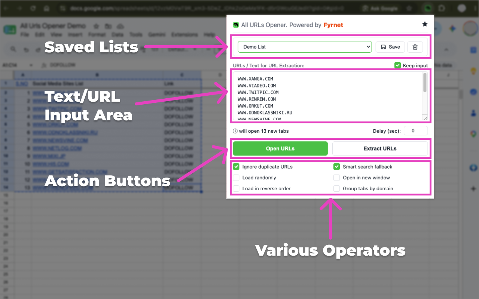
Task: Click the green Open URLs button
Action: (280, 148)
